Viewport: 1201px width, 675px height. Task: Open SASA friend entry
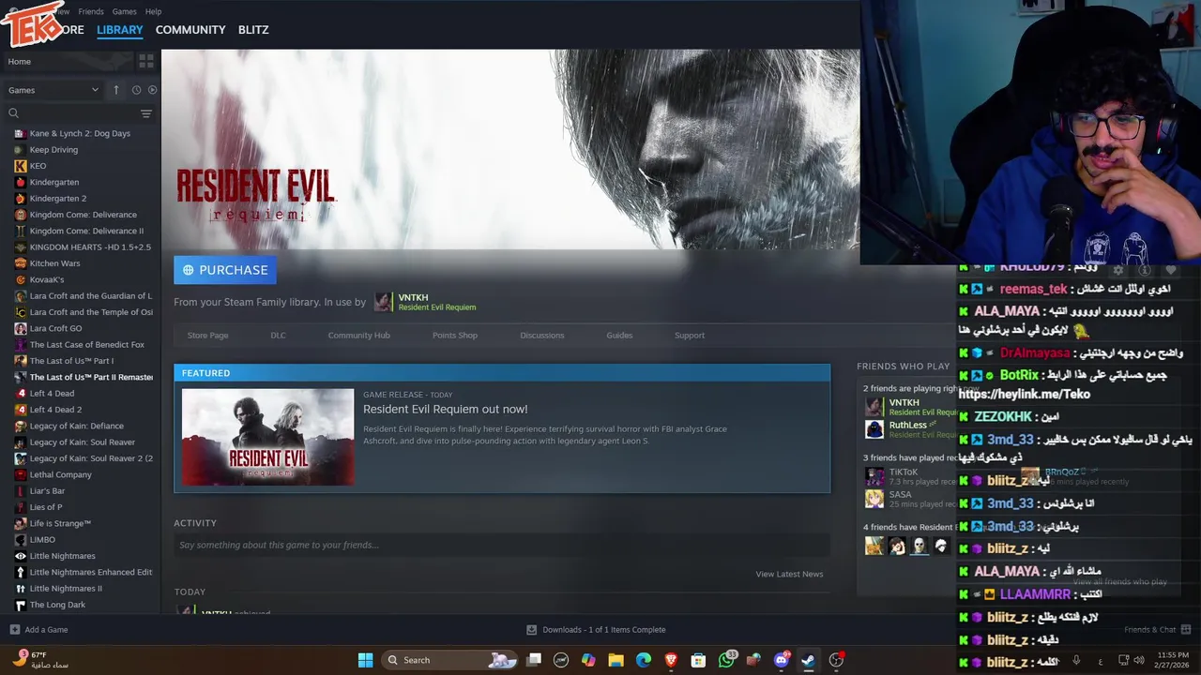pyautogui.click(x=906, y=499)
